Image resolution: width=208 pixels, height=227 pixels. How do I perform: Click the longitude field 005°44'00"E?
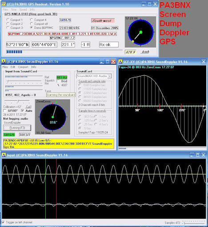44,44
